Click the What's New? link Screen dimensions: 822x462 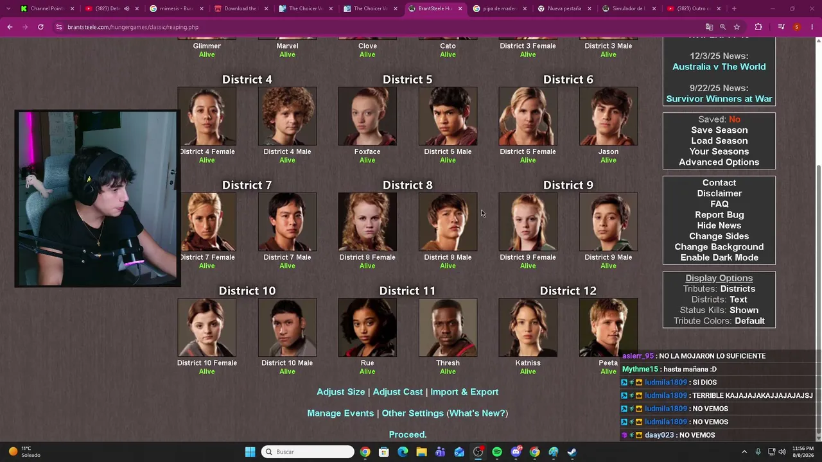(x=477, y=413)
